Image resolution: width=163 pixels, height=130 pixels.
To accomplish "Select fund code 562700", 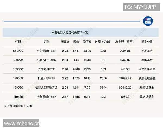I will [x=18, y=51].
